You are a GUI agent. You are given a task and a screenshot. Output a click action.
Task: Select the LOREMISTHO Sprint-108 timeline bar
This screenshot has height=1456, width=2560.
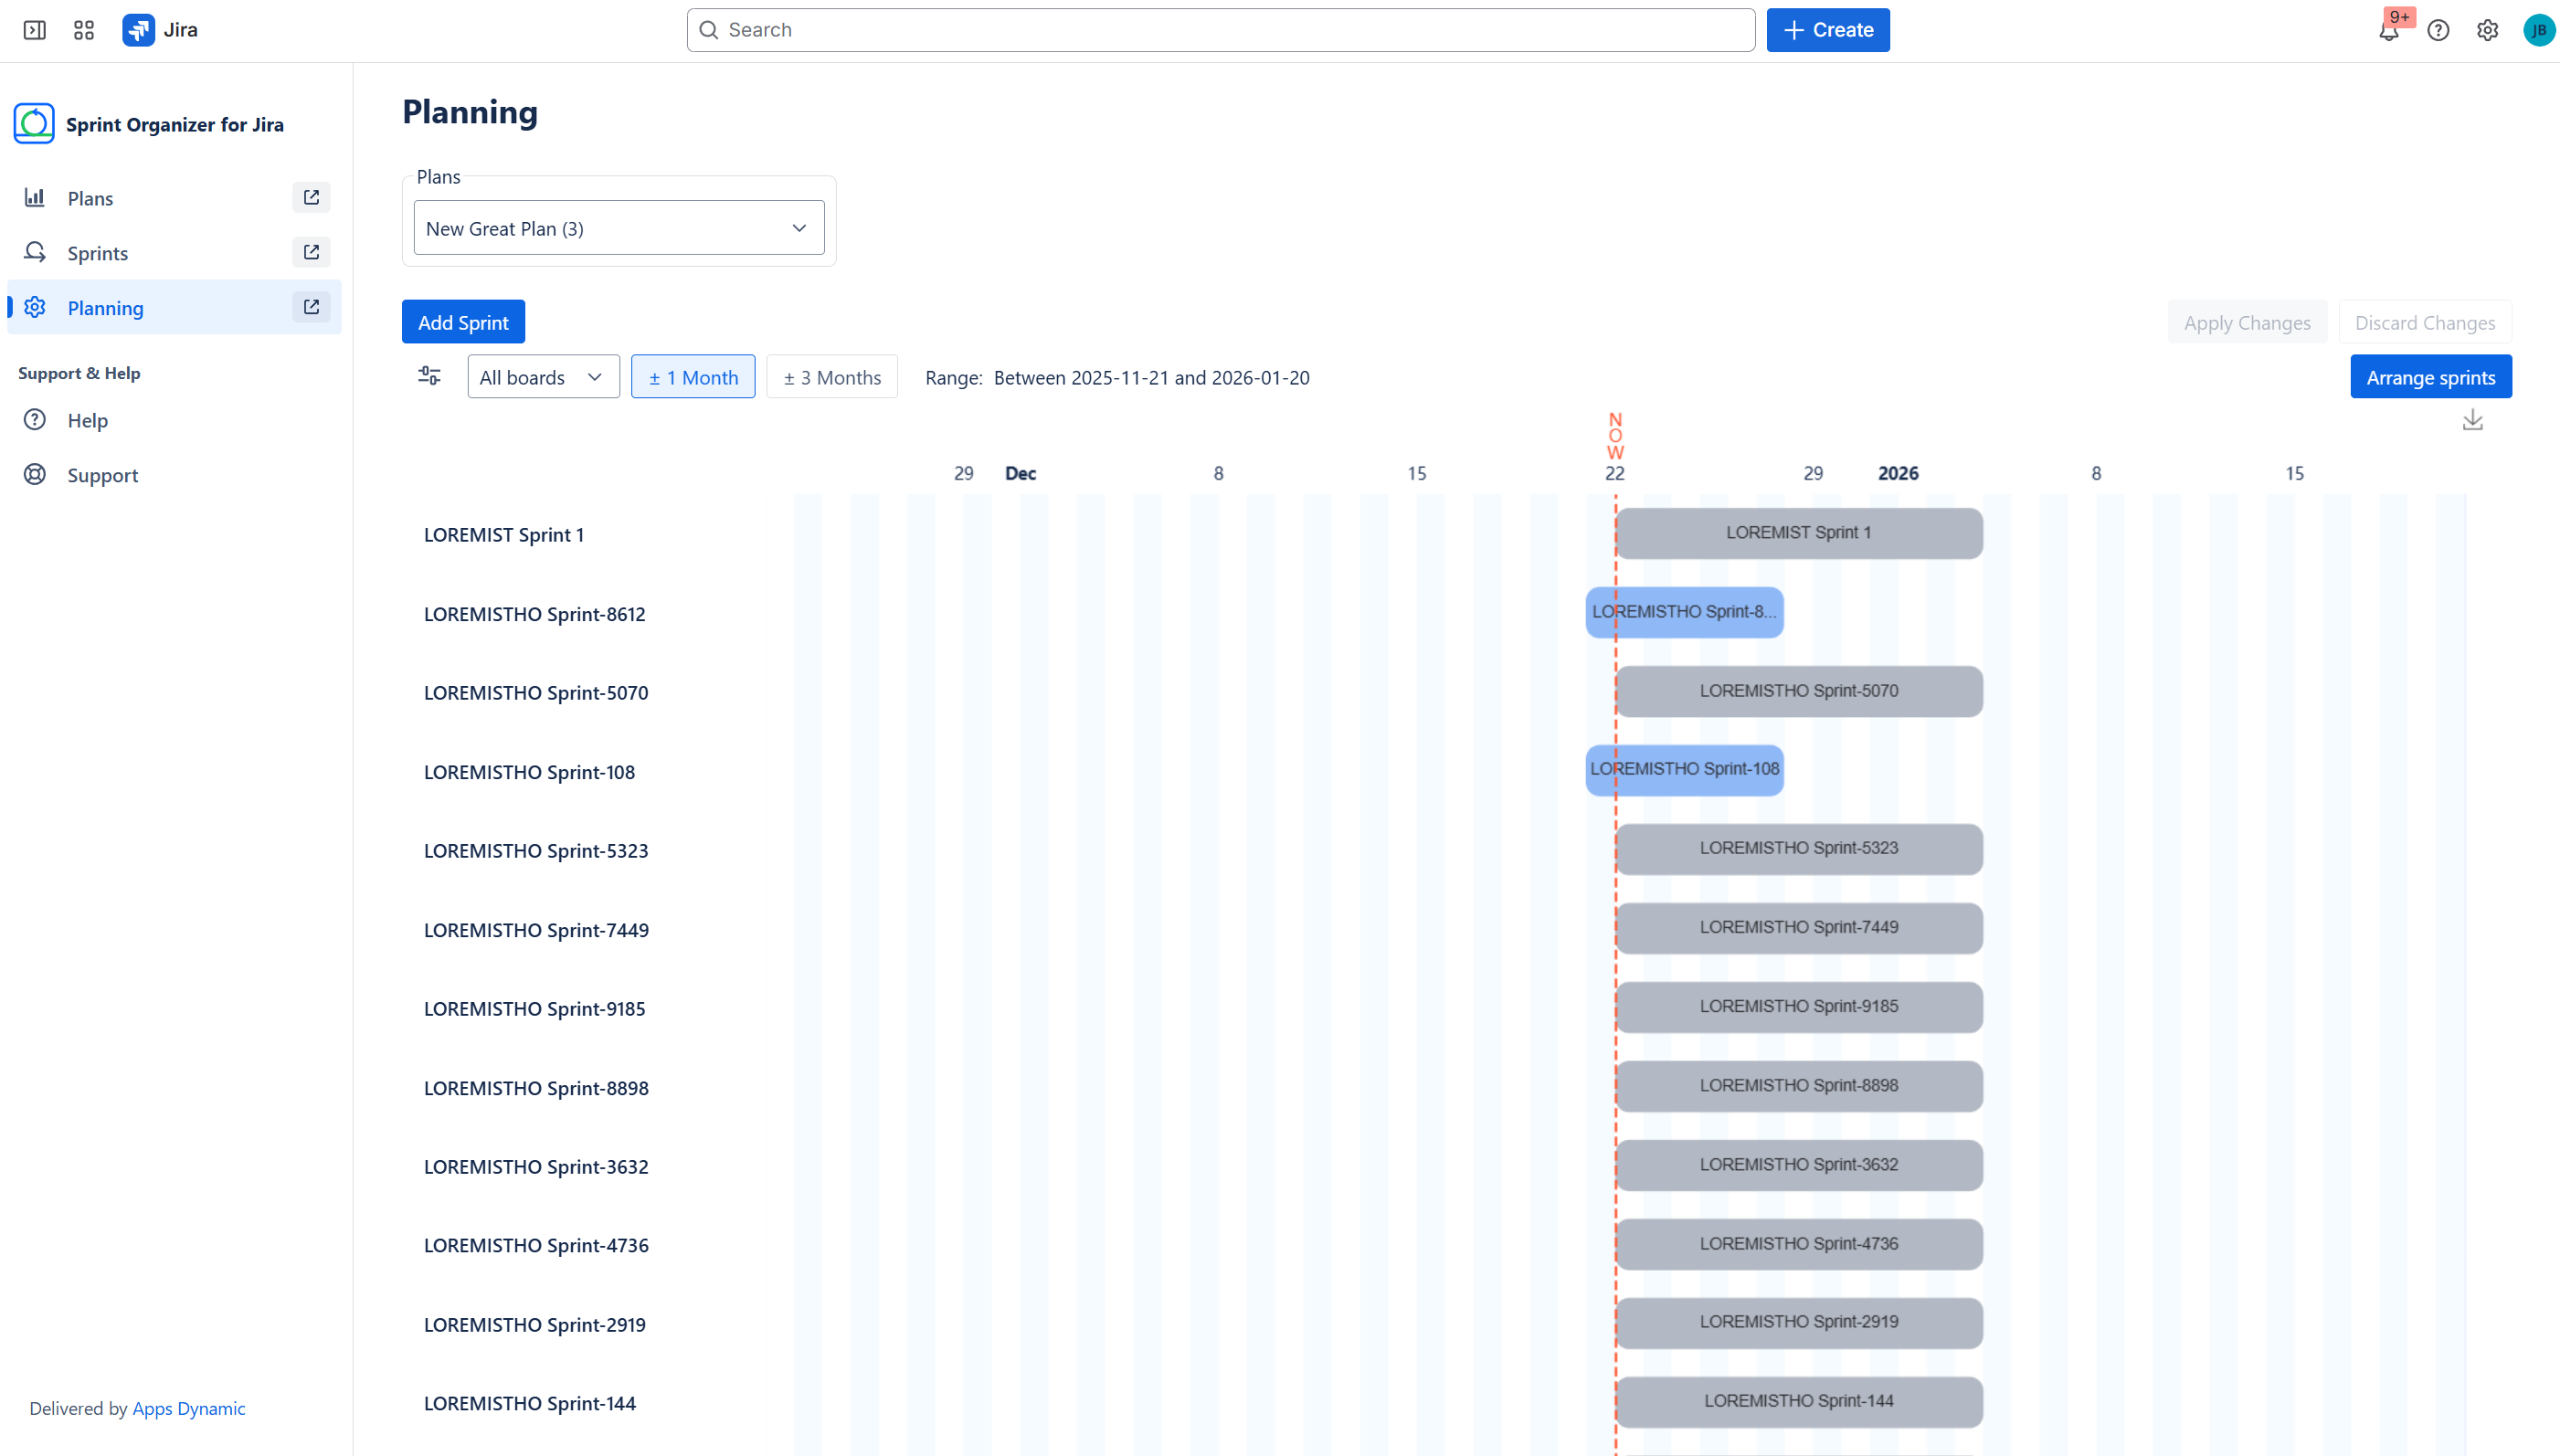click(1684, 769)
